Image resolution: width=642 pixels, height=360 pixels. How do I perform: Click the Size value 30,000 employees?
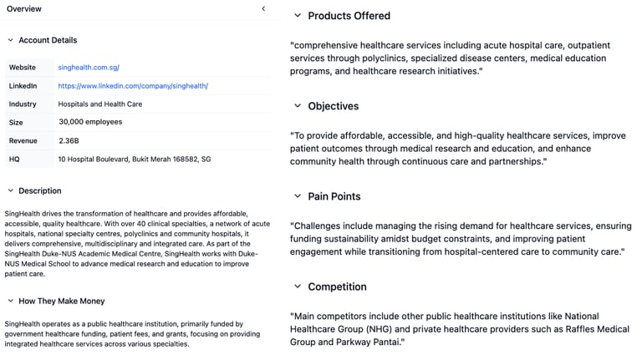point(90,122)
